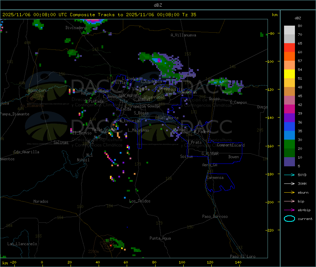316x267 pixels.
Task: Click the yellow eburn arrow in legend
Action: pyautogui.click(x=289, y=193)
